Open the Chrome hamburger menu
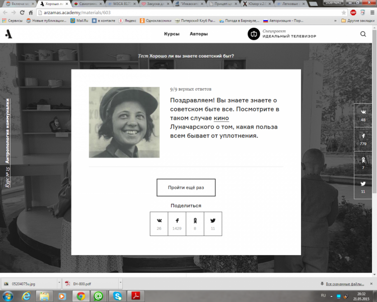Image resolution: width=377 pixels, height=302 pixels. (x=372, y=13)
